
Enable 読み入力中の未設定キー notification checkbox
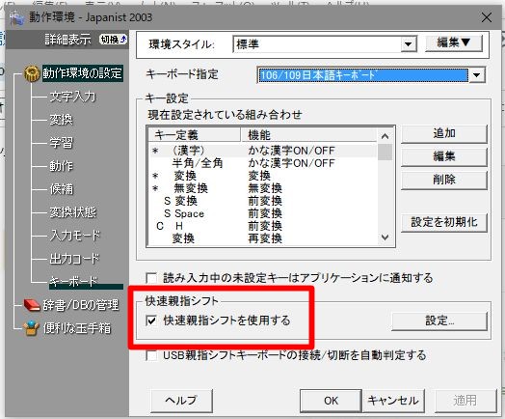coord(151,278)
